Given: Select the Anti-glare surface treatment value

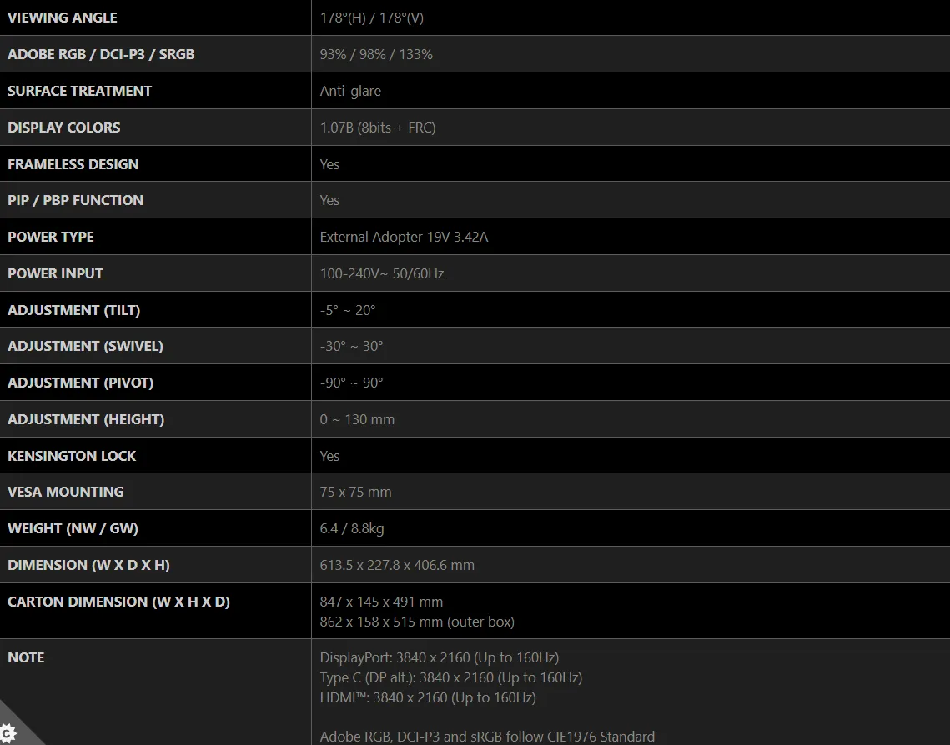Looking at the screenshot, I should coord(350,91).
